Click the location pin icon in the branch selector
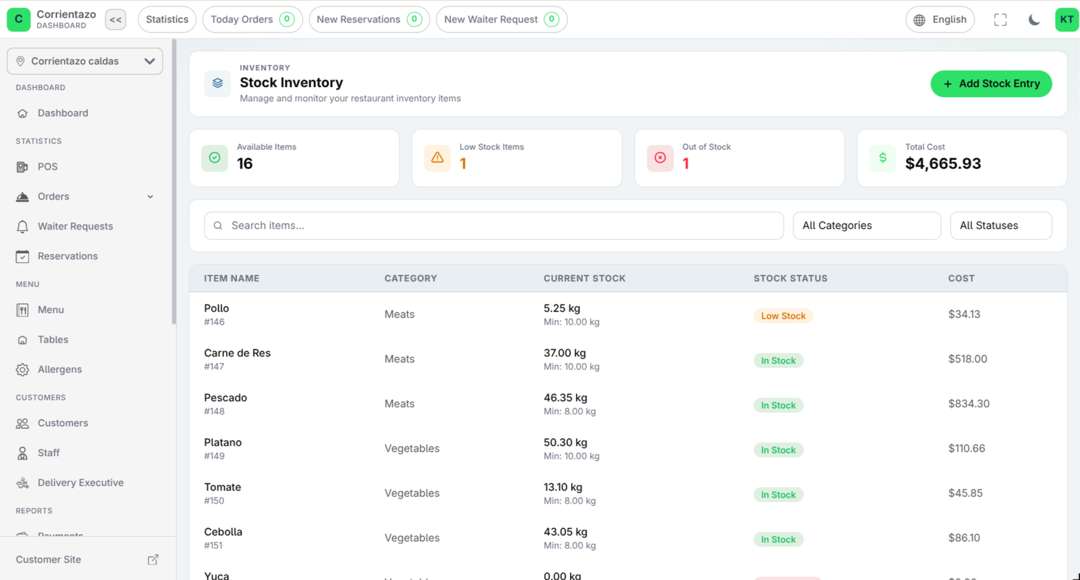The height and width of the screenshot is (580, 1080). click(x=20, y=61)
